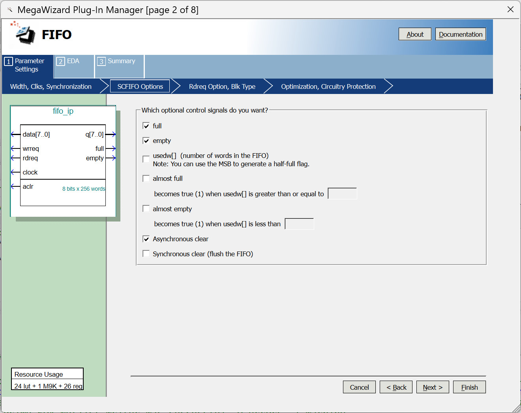Enable the almost empty checkbox
The image size is (521, 413).
point(146,209)
